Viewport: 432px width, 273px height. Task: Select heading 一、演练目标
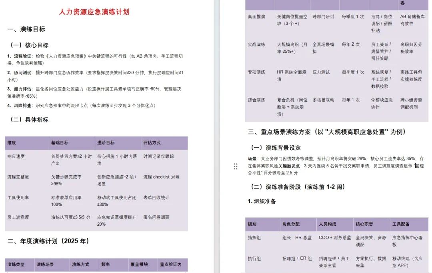pos(26,29)
